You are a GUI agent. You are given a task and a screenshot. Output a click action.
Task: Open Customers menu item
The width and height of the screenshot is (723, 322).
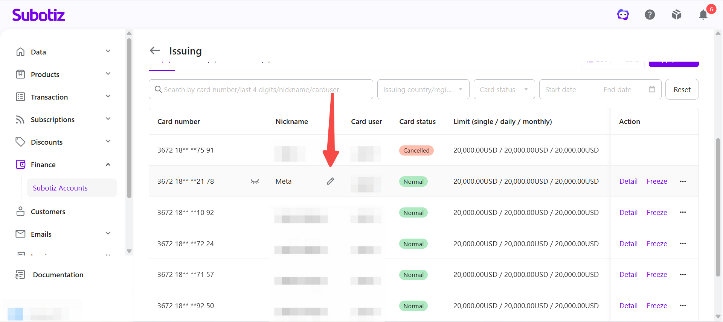[x=48, y=212]
